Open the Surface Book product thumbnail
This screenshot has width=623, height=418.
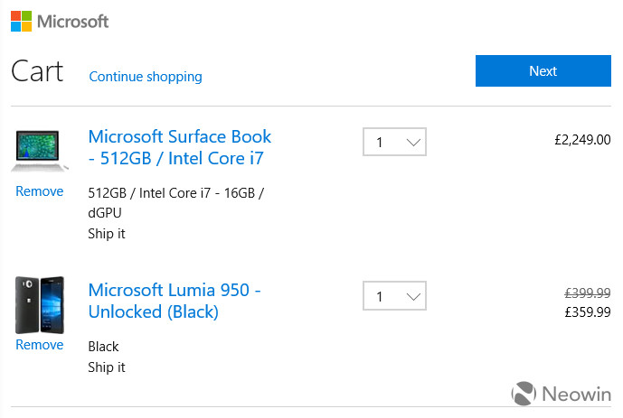coord(40,151)
